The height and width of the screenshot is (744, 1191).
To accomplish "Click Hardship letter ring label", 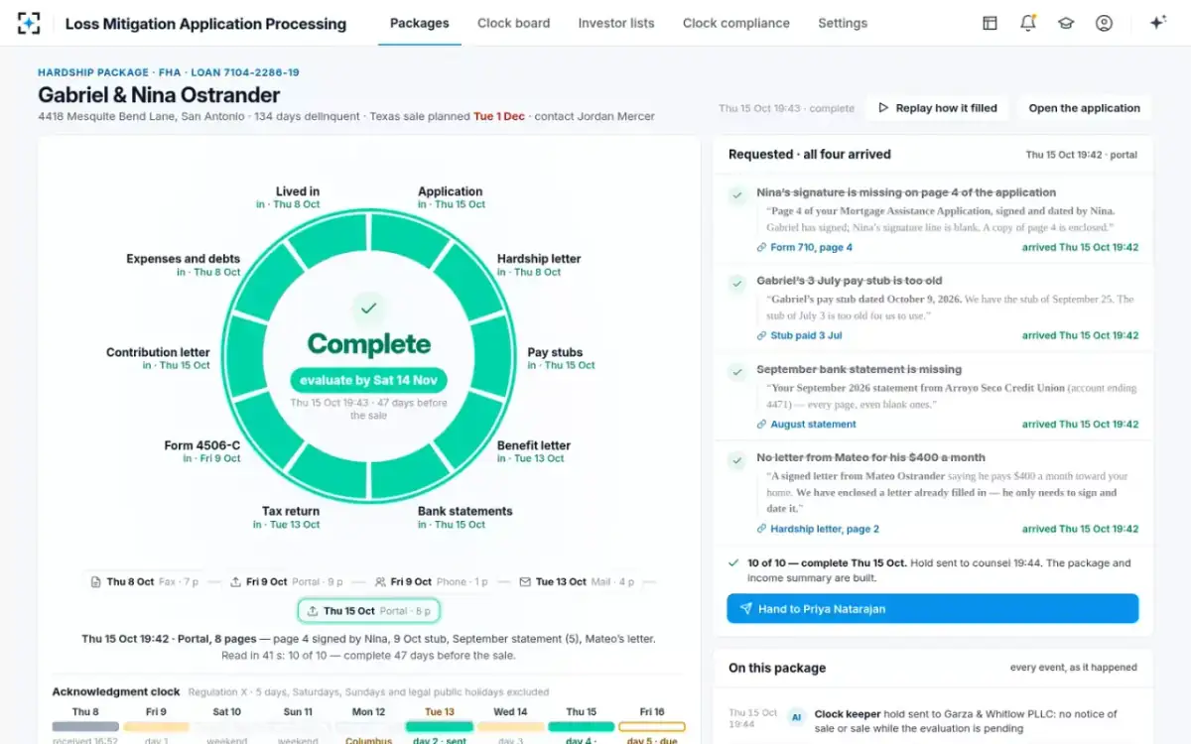I will pos(538,265).
